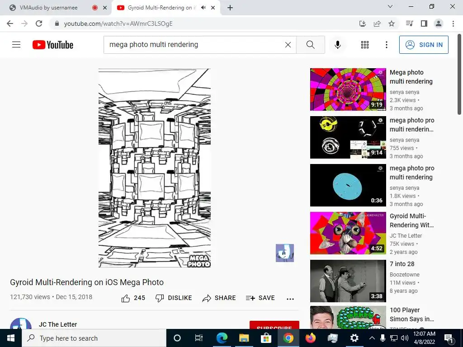Click the browser address bar URL

(x=118, y=23)
